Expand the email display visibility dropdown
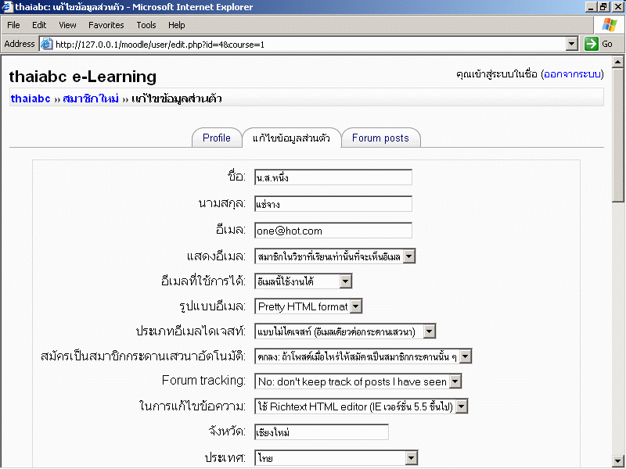 [408, 256]
